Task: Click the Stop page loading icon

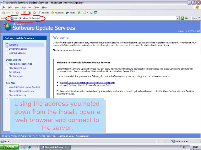Action: point(24,13)
